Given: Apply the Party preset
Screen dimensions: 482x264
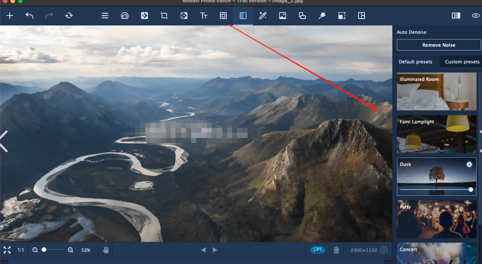Looking at the screenshot, I should pyautogui.click(x=436, y=219).
